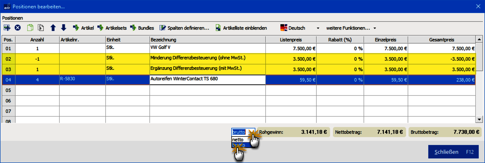This screenshot has width=485, height=163.
Task: Edit the Autoreifen WinterContact TS 680 field
Action: (x=208, y=80)
